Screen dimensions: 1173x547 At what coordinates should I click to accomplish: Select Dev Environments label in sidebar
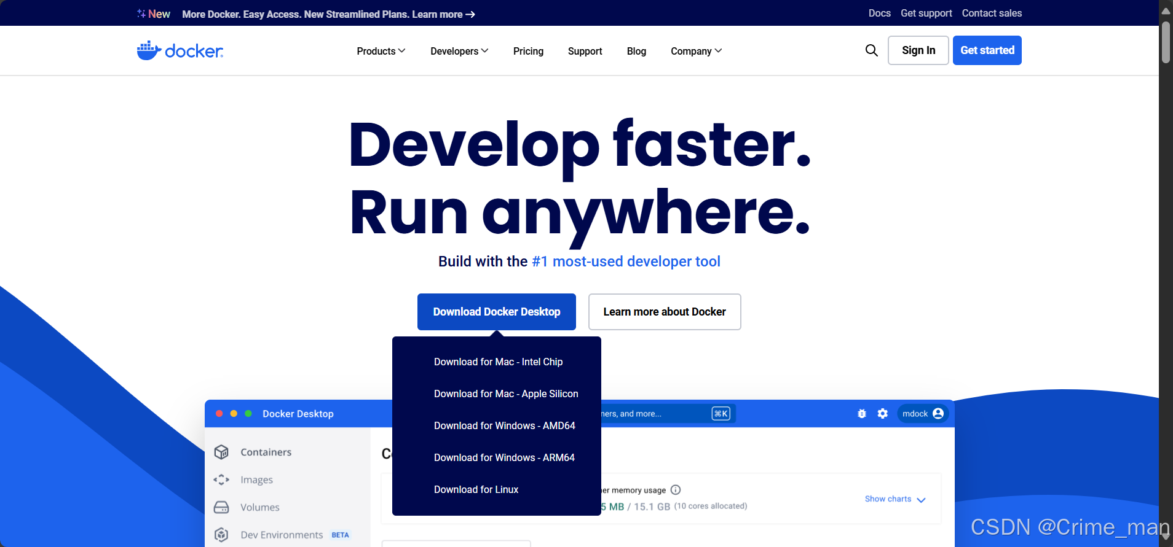282,535
